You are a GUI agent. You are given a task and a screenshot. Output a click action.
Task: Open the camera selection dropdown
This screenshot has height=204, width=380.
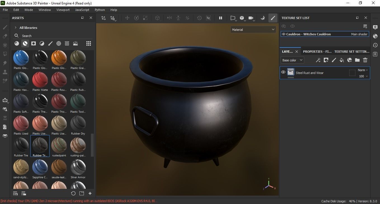click(x=252, y=18)
